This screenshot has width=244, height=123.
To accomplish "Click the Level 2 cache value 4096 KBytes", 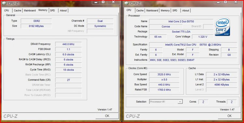I will click(222, 85).
